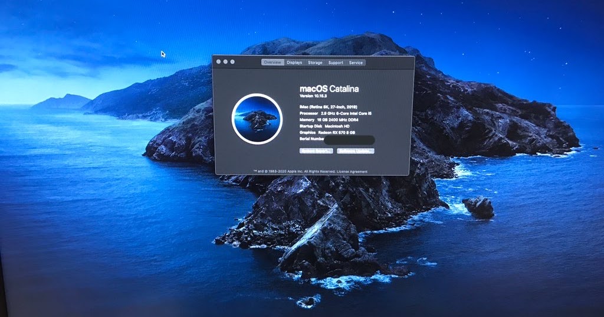The height and width of the screenshot is (317, 604).
Task: Click the Serial Number label
Action: coord(311,139)
